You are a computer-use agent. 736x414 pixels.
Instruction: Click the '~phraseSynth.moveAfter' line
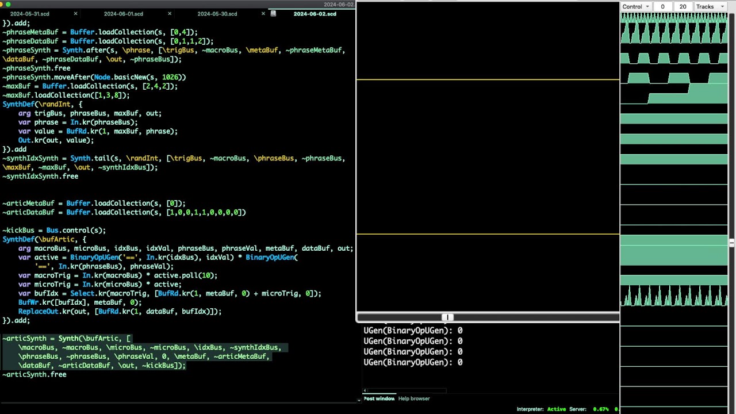94,77
